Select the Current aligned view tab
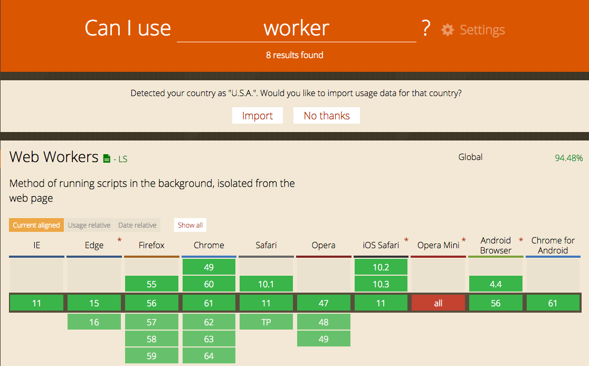589x366 pixels. click(36, 225)
